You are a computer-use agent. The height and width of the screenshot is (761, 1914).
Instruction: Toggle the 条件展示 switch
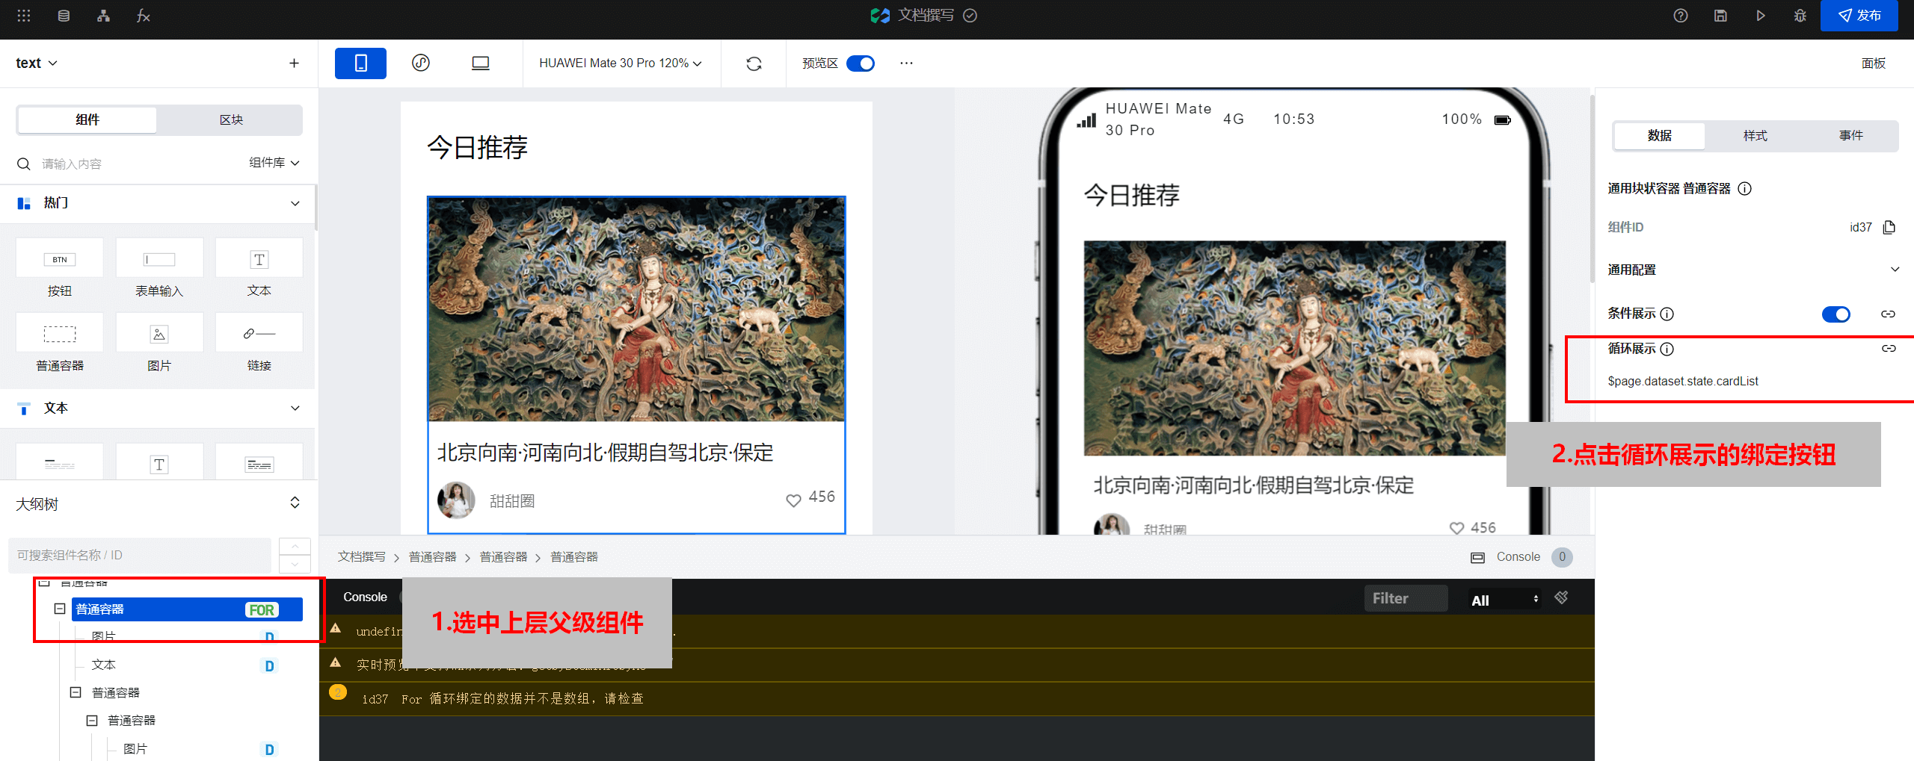pos(1835,314)
